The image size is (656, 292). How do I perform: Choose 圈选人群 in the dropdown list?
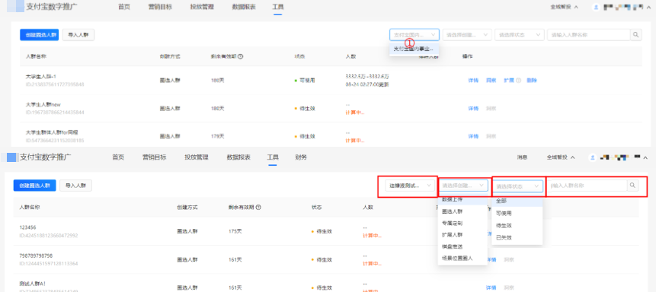click(x=462, y=212)
